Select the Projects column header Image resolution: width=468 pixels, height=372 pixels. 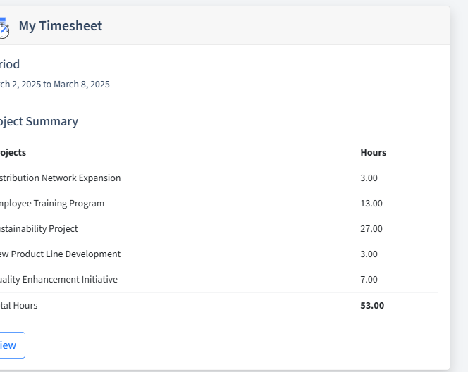(13, 152)
